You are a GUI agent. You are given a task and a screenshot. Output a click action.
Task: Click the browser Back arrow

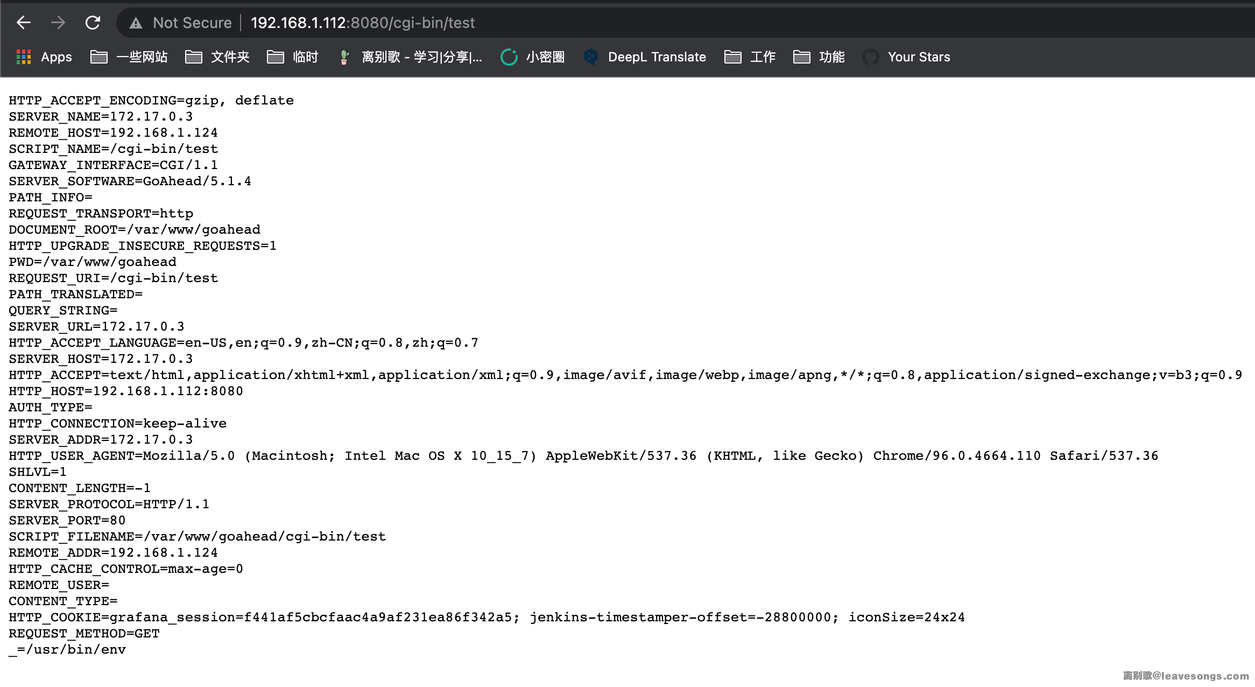[24, 23]
